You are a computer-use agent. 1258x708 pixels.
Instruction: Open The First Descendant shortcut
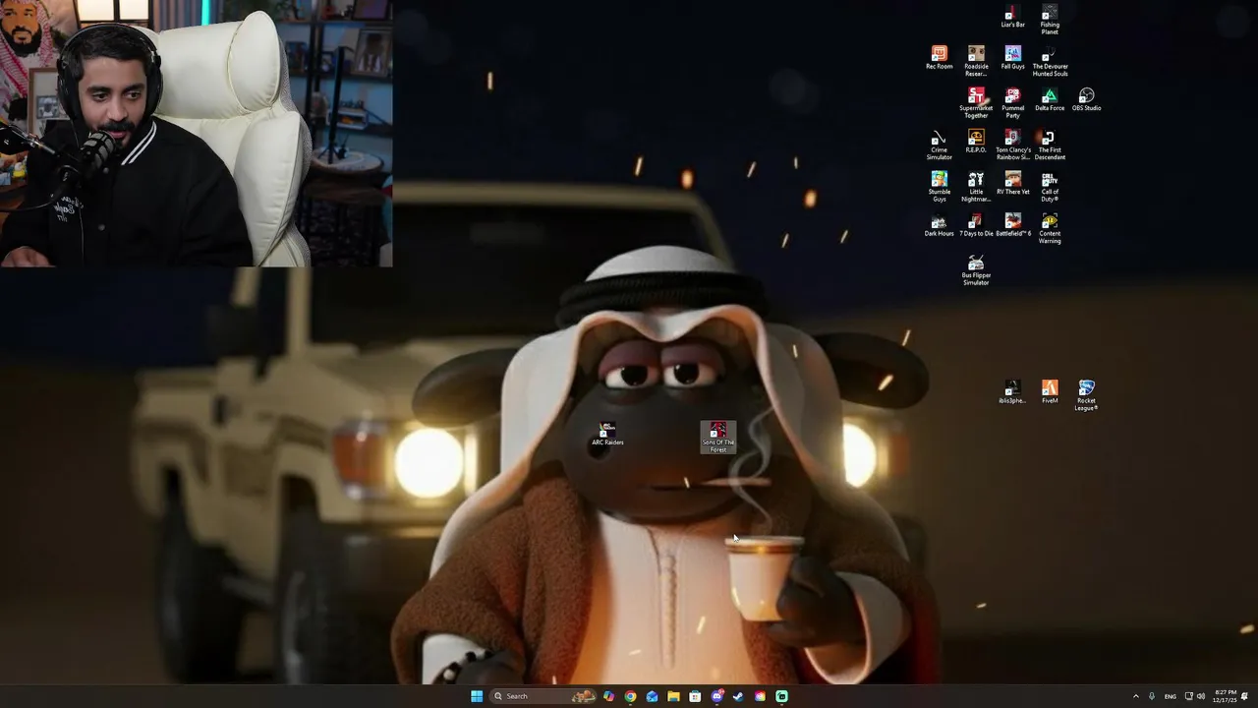point(1050,145)
